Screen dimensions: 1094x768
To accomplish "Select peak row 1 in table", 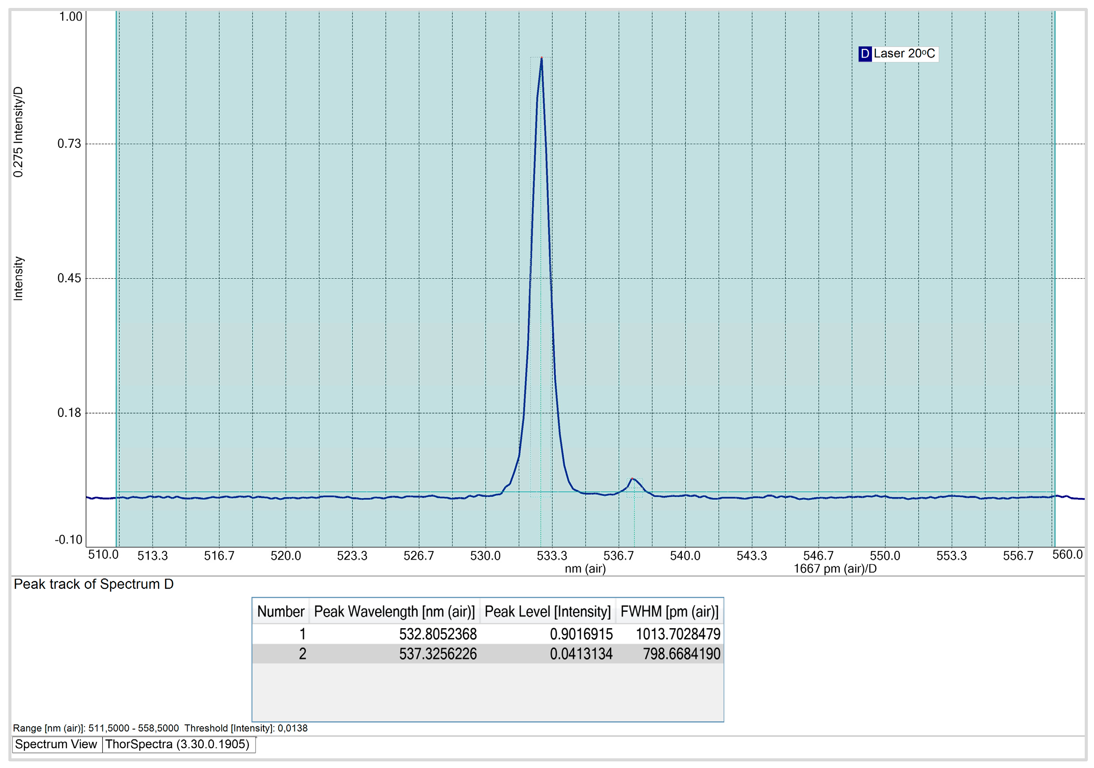I will (x=302, y=634).
